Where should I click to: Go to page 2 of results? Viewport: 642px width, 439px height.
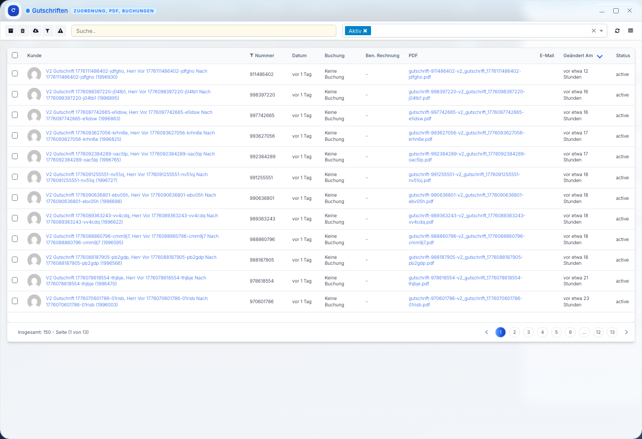point(515,332)
